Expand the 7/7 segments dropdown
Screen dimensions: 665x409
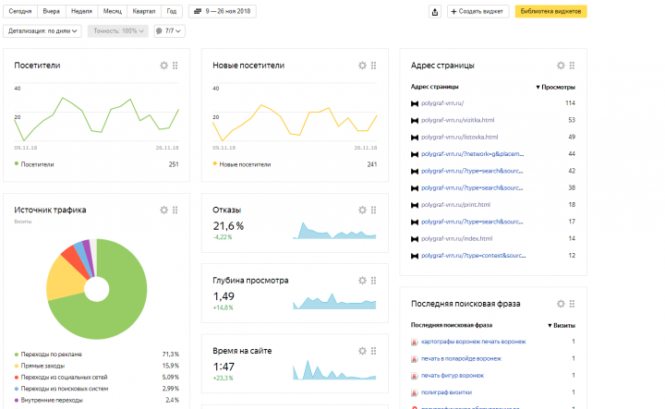169,31
